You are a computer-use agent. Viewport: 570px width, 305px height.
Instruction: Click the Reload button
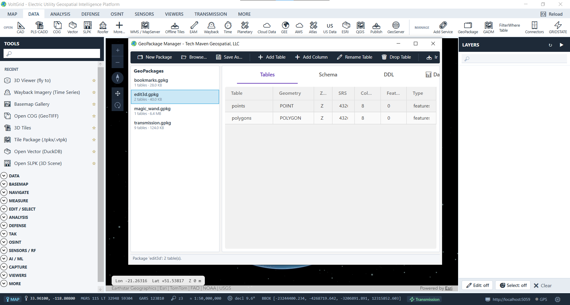(552, 14)
